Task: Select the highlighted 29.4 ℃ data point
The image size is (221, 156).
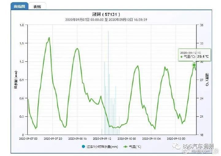Action: pyautogui.click(x=194, y=65)
